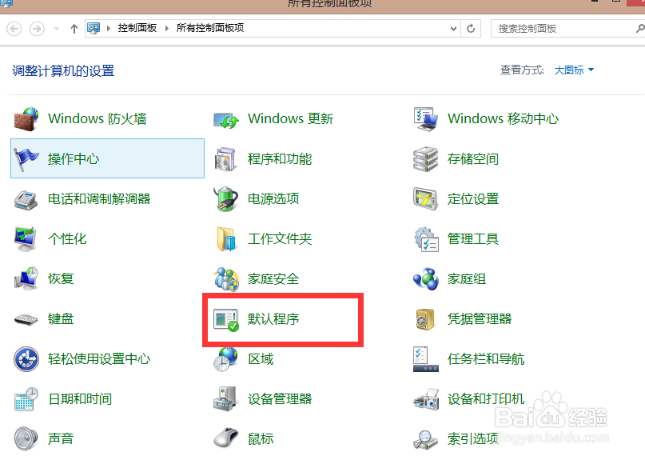The width and height of the screenshot is (645, 460).
Task: Open the 存储空间 storage icon
Action: [426, 159]
